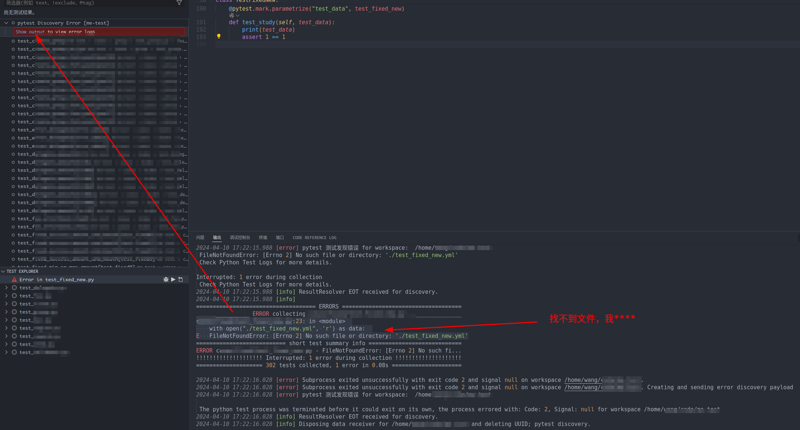Run test with the play icon on error row
The width and height of the screenshot is (800, 430).
[x=173, y=279]
